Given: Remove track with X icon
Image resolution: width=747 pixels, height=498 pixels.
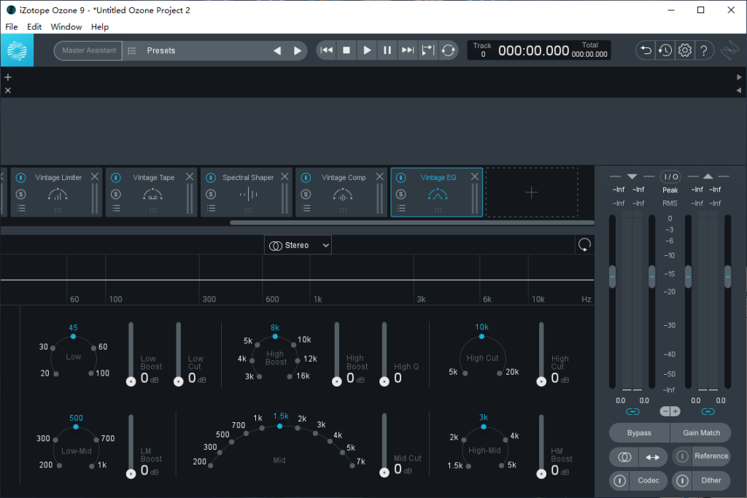Looking at the screenshot, I should pos(7,90).
